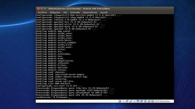Maximize the UbuntuServer VirtualBox window
The height and width of the screenshot is (109, 195).
(x=45, y=8)
